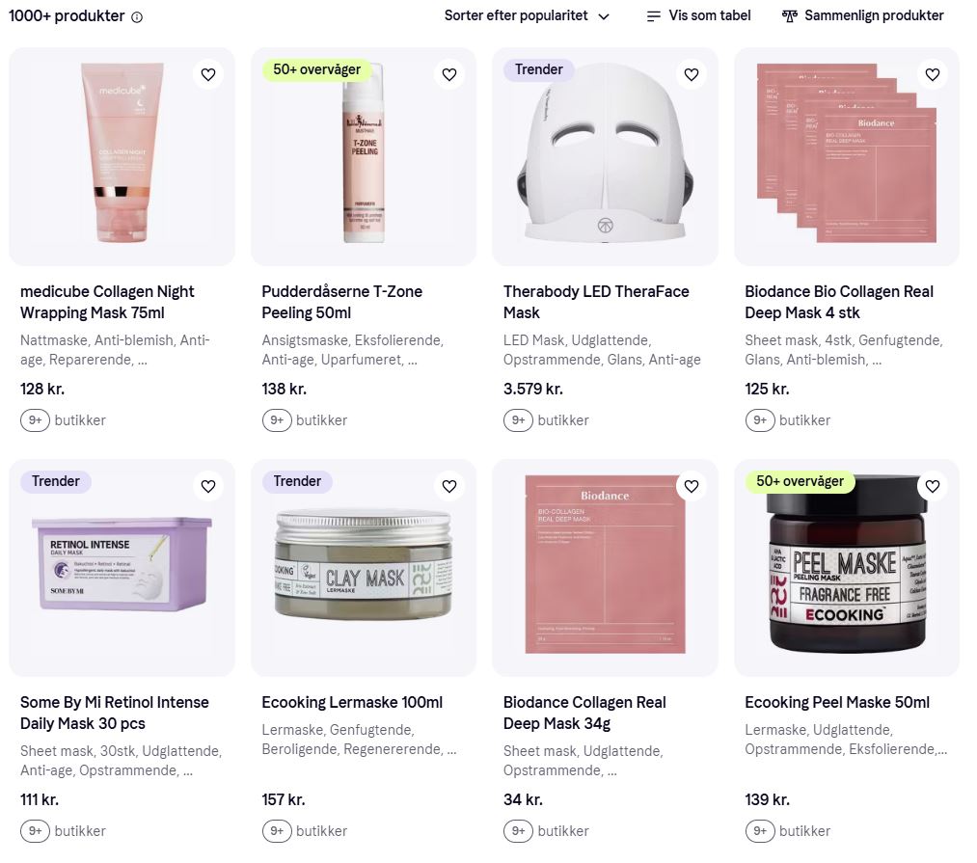Switch to Vis som tabel view
Image resolution: width=977 pixels, height=863 pixels.
coord(698,15)
